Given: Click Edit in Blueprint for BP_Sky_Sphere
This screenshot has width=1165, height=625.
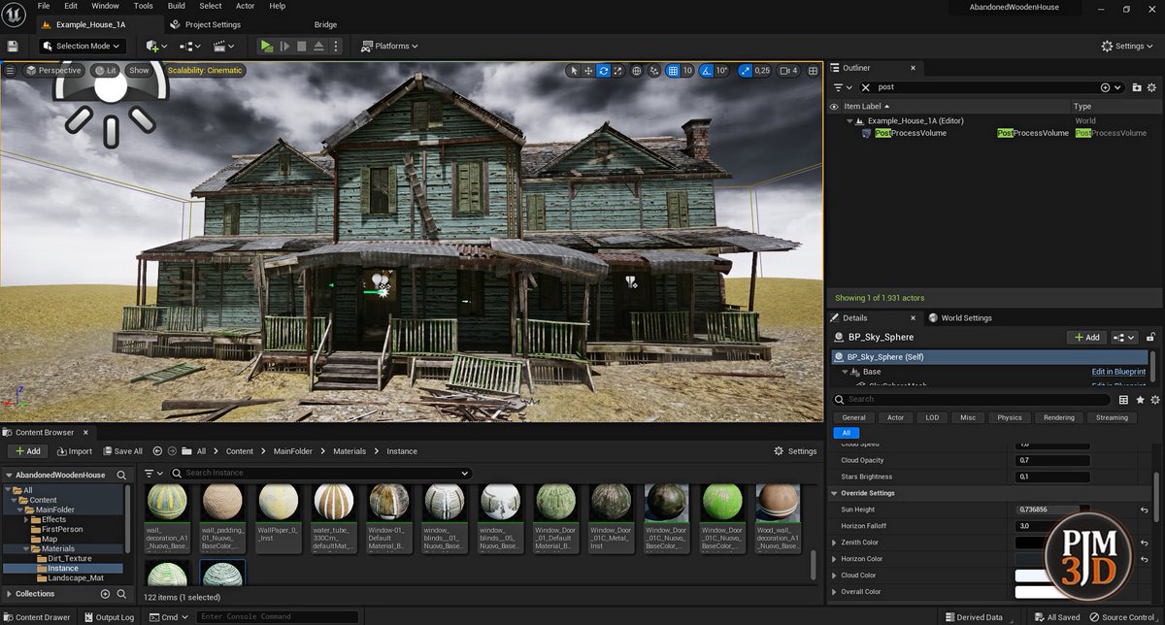Looking at the screenshot, I should (1117, 371).
